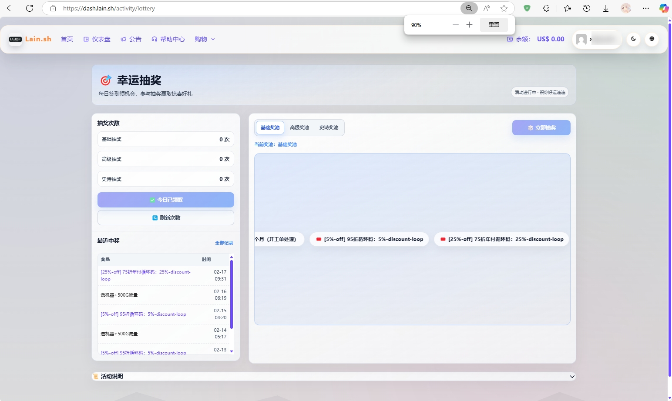Expand the 活动说明 section

[x=333, y=376]
